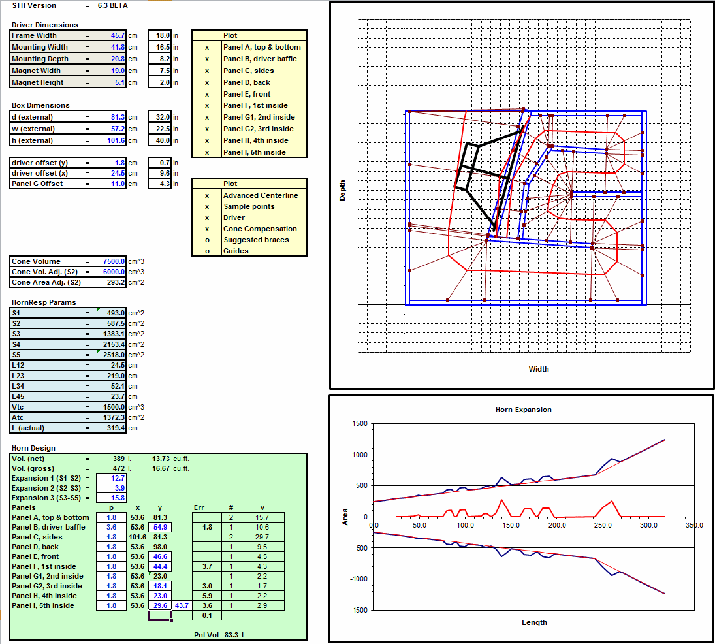Select the S3 value 1383.1 cell
Image resolution: width=715 pixels, height=644 pixels.
click(x=111, y=334)
